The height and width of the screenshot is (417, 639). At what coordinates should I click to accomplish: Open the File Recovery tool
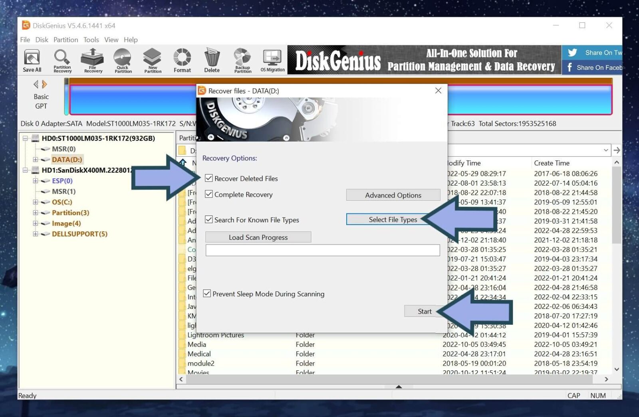point(92,60)
